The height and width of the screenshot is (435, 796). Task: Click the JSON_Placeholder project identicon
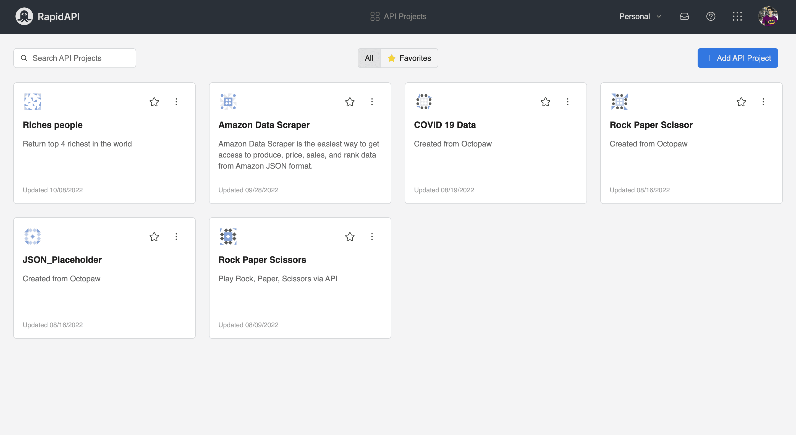tap(32, 237)
